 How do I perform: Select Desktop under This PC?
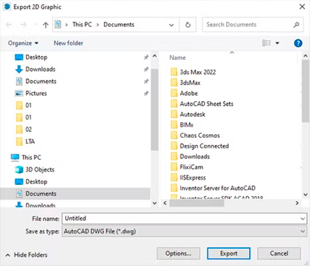(31, 181)
